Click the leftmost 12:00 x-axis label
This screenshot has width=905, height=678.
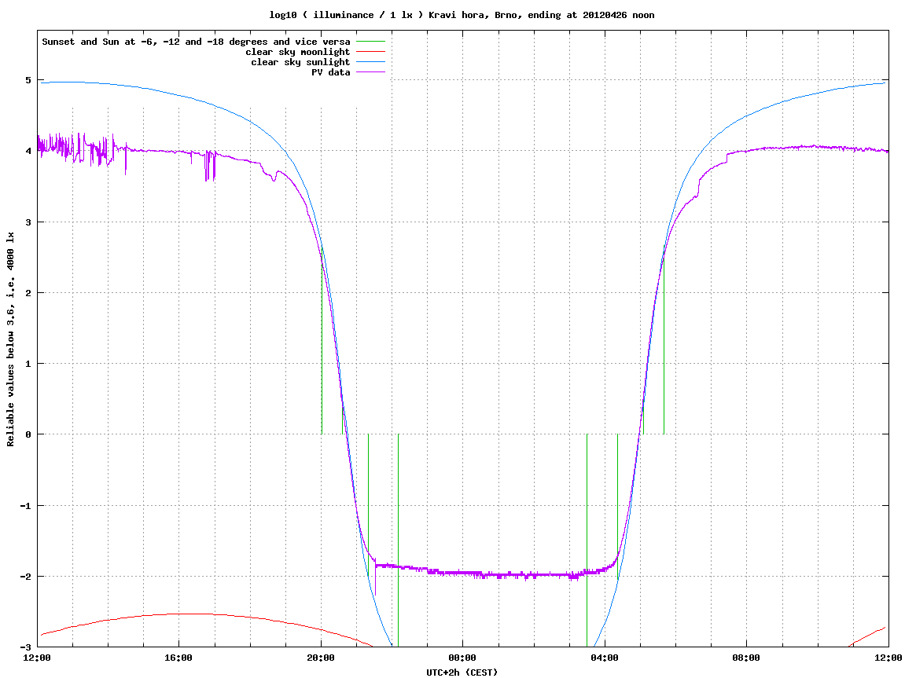tap(38, 658)
